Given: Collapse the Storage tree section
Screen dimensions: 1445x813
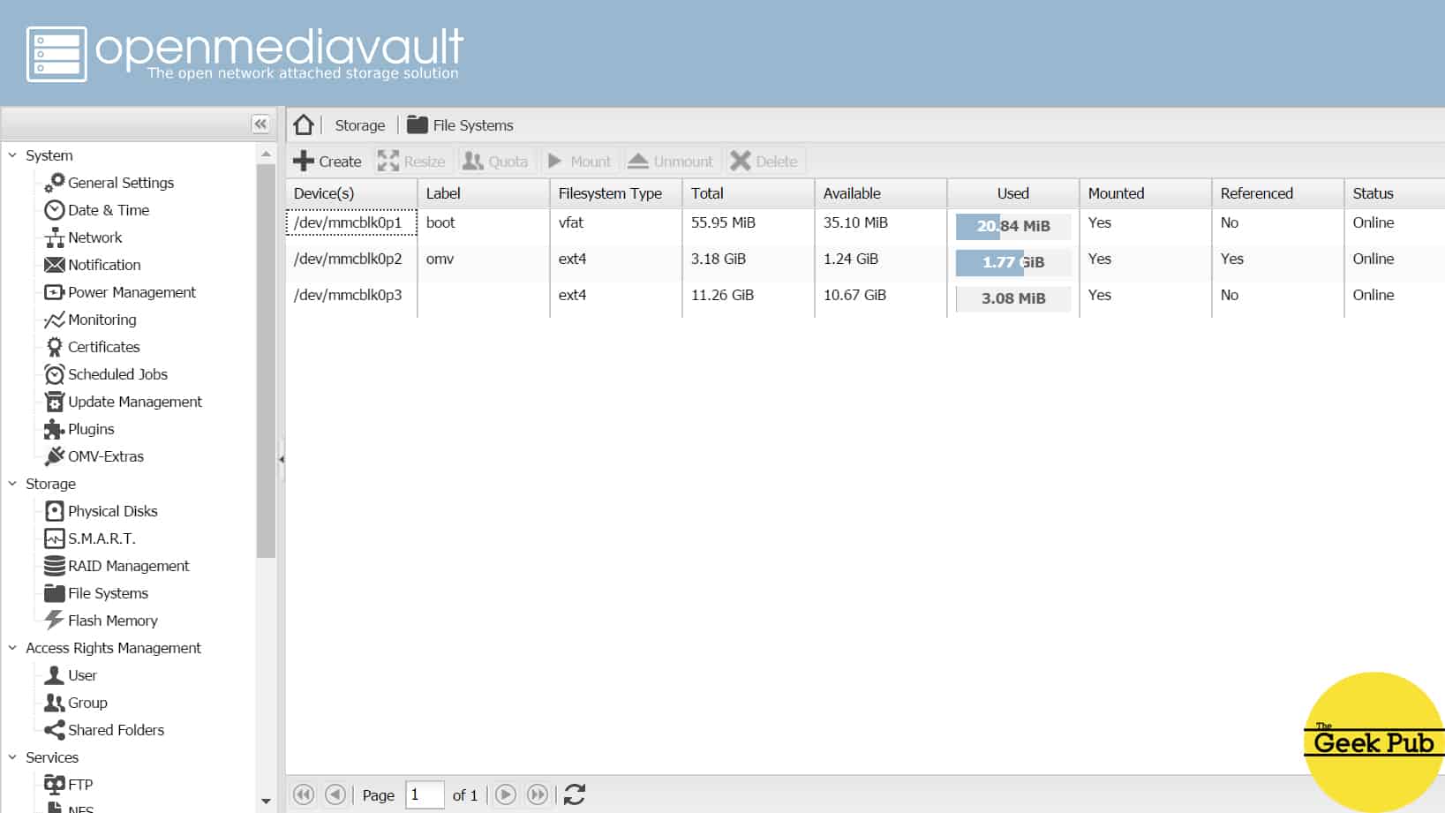Looking at the screenshot, I should (x=11, y=483).
